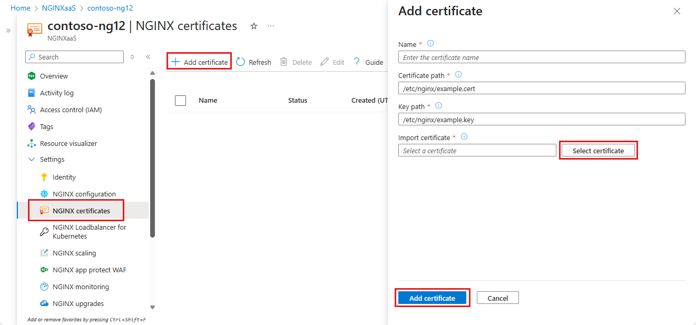Click the info icon beside Certificate path

[458, 75]
